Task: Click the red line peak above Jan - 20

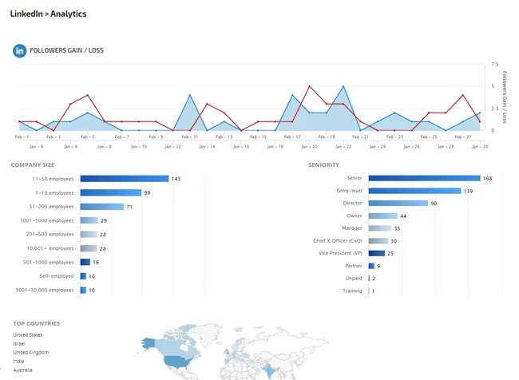Action: (309, 86)
